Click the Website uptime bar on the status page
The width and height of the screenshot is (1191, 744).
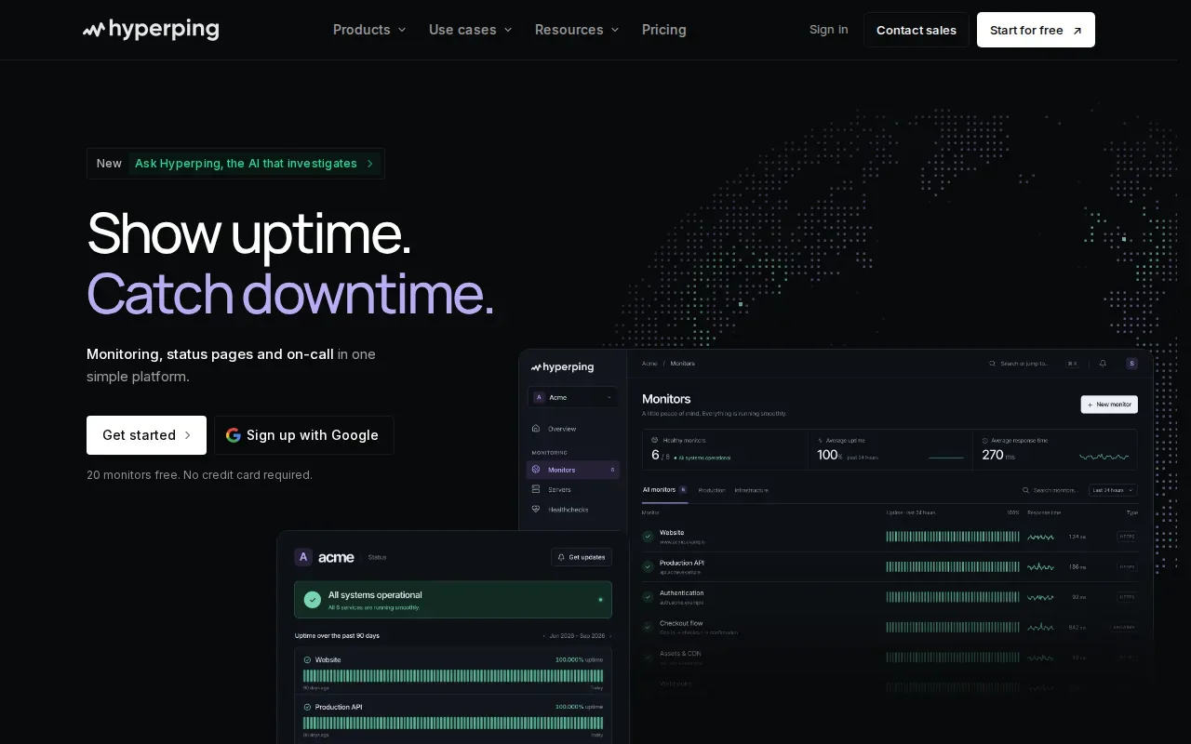coord(453,676)
